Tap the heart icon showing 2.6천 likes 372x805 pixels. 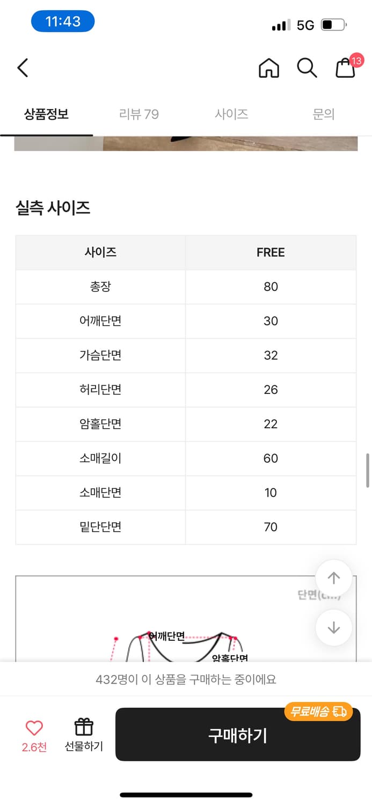point(34,734)
